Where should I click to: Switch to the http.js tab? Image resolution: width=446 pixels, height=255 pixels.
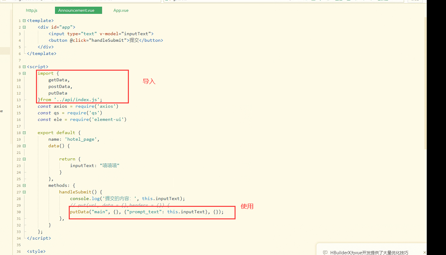tap(31, 10)
